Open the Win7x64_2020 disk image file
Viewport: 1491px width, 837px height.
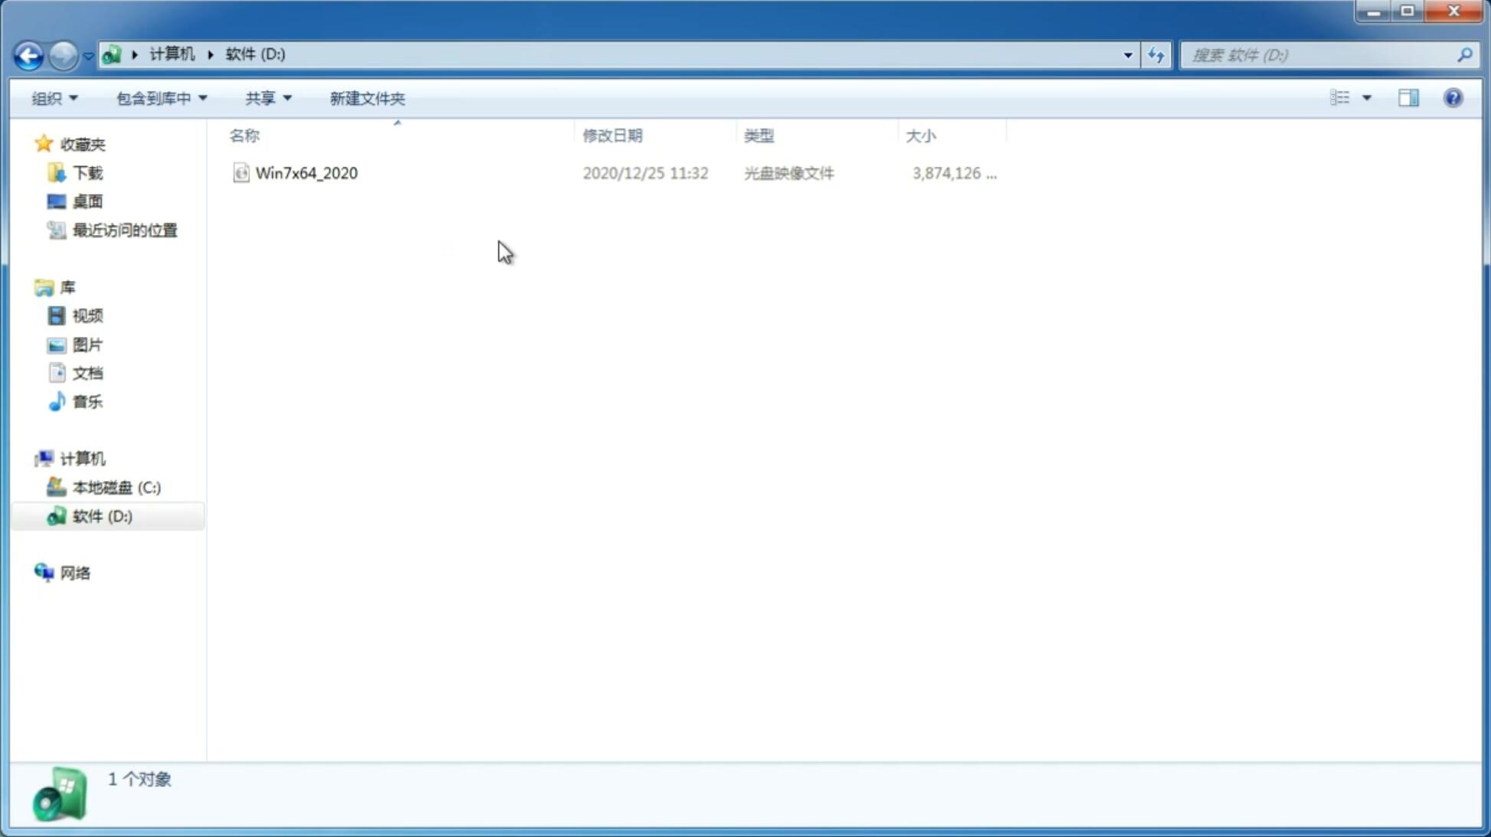306,173
